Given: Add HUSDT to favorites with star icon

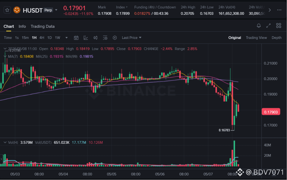Looking at the screenshot, I should pyautogui.click(x=7, y=10).
